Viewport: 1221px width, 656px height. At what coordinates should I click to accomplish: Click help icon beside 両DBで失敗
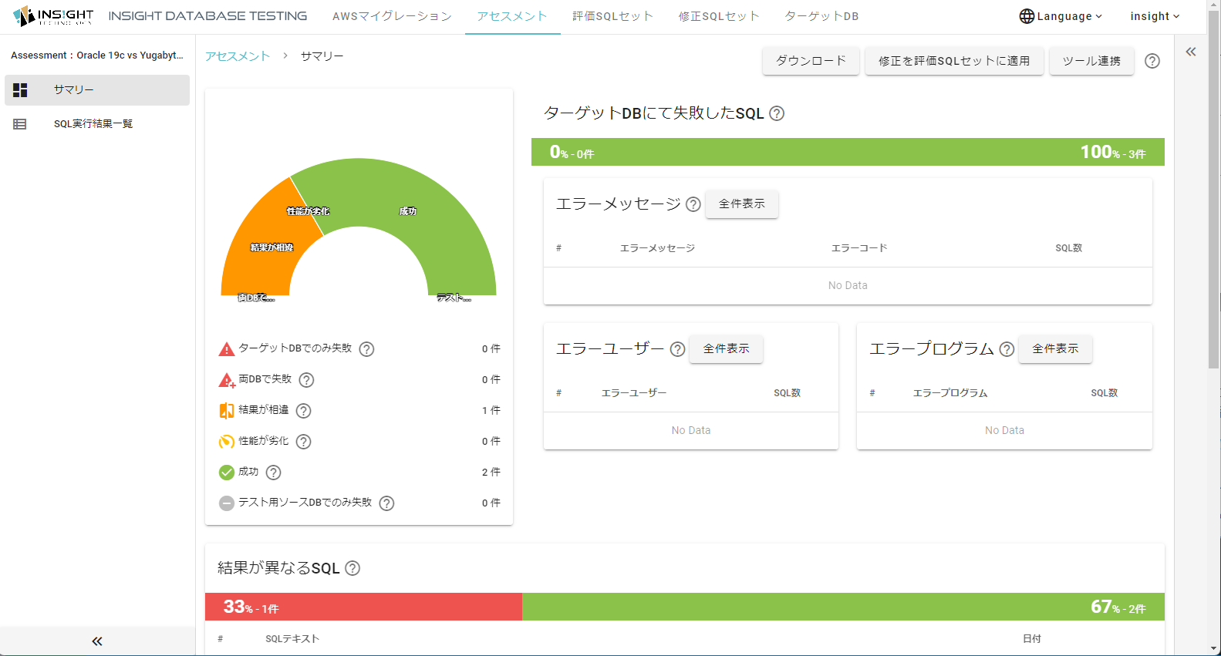306,380
